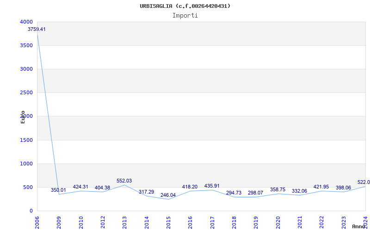This screenshot has width=370, height=231.
Task: Click the x-axis year 2021
Action: point(300,223)
